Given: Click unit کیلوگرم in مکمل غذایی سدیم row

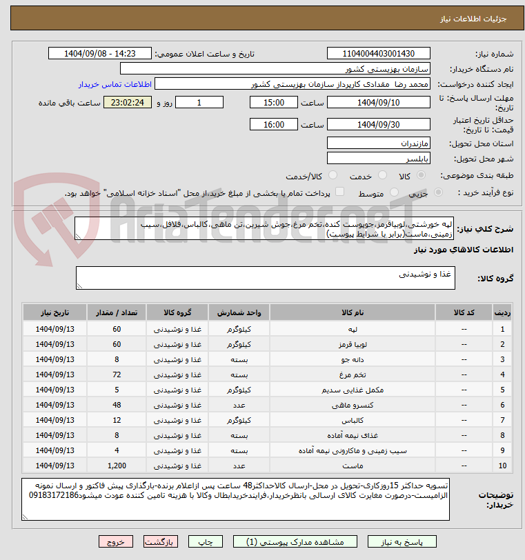Looking at the screenshot, I should click(x=239, y=390).
